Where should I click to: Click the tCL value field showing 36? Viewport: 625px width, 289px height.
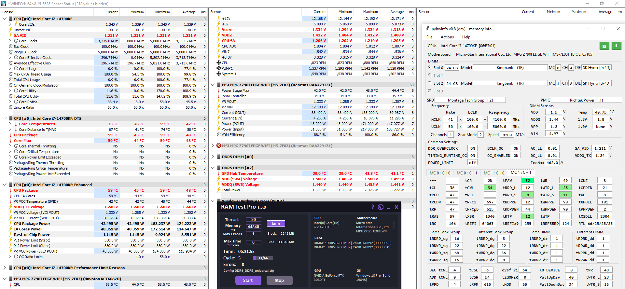point(452,188)
